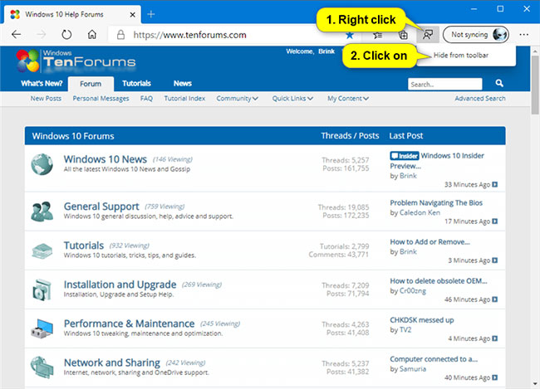Open Personal Messages link
This screenshot has width=540, height=389.
[101, 99]
